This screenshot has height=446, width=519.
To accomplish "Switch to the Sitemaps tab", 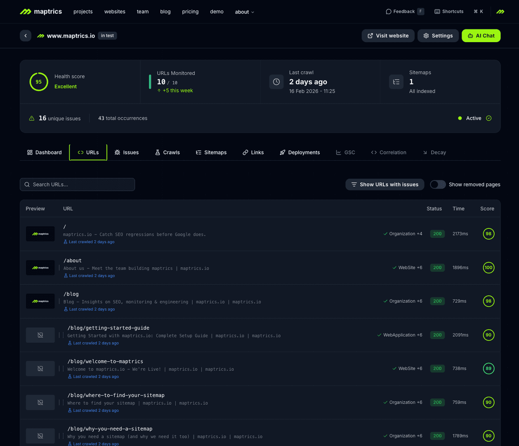I will 211,152.
